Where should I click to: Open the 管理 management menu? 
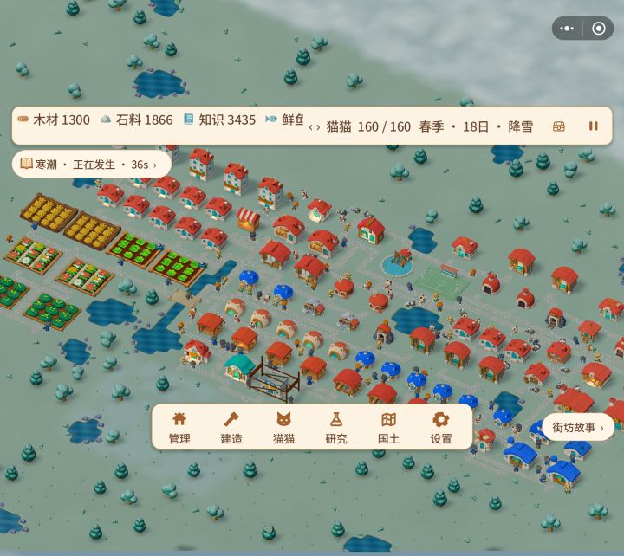point(179,428)
